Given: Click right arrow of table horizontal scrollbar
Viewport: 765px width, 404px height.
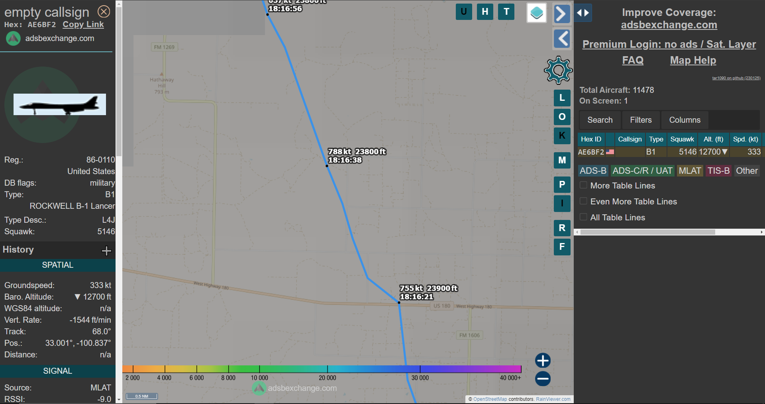Looking at the screenshot, I should [761, 232].
